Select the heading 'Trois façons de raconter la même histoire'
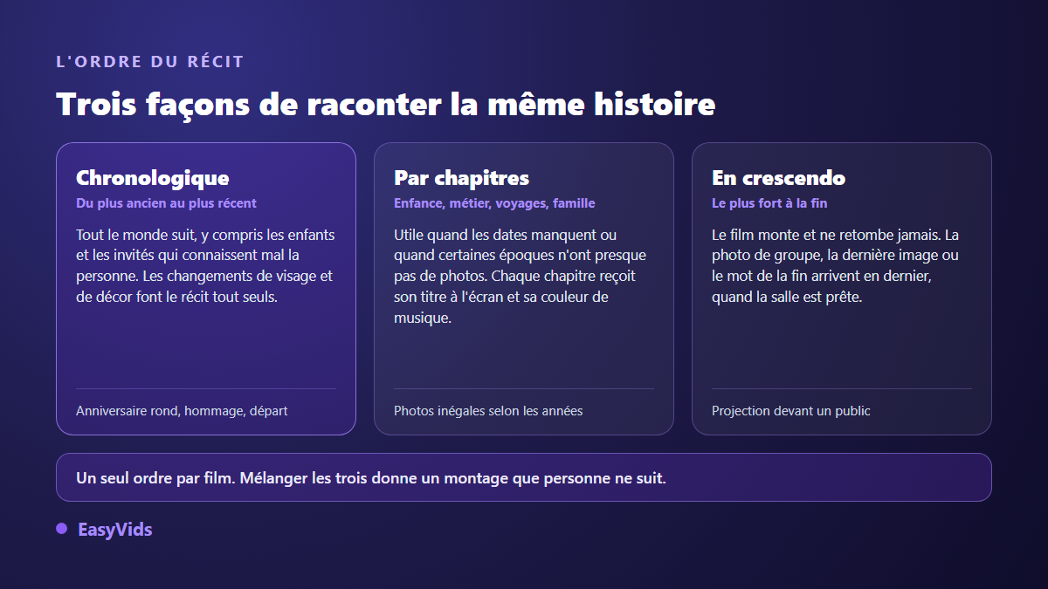The image size is (1048, 589). 386,104
